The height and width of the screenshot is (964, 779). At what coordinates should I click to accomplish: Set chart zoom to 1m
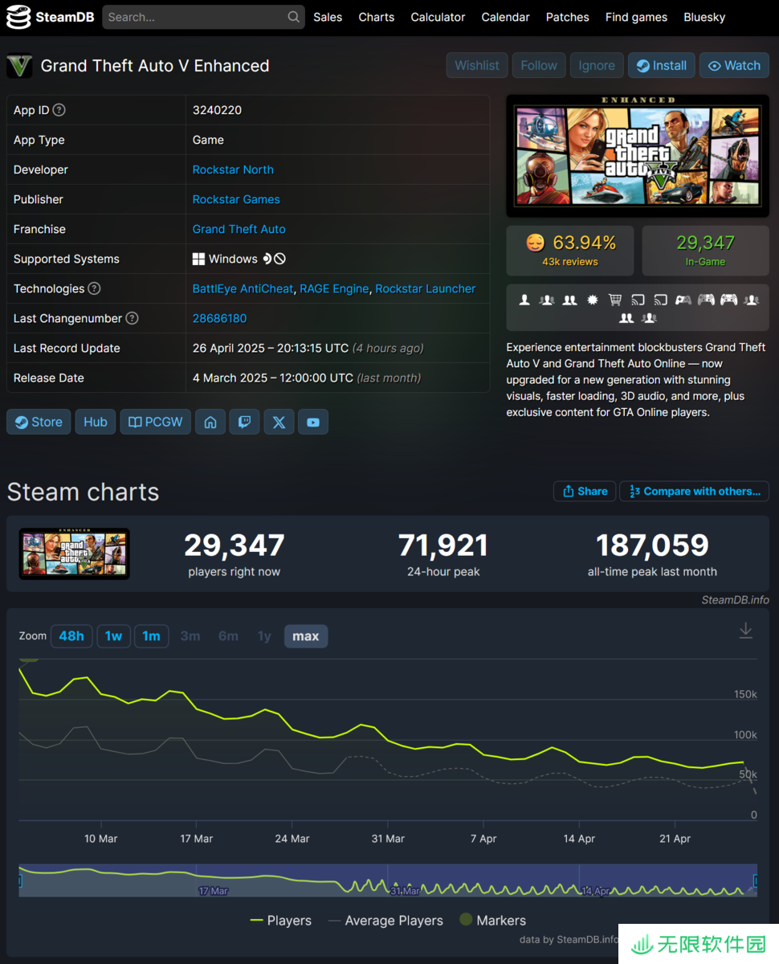(x=151, y=636)
